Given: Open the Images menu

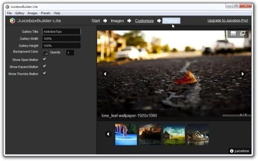Looking at the screenshot, I should (x=32, y=13).
